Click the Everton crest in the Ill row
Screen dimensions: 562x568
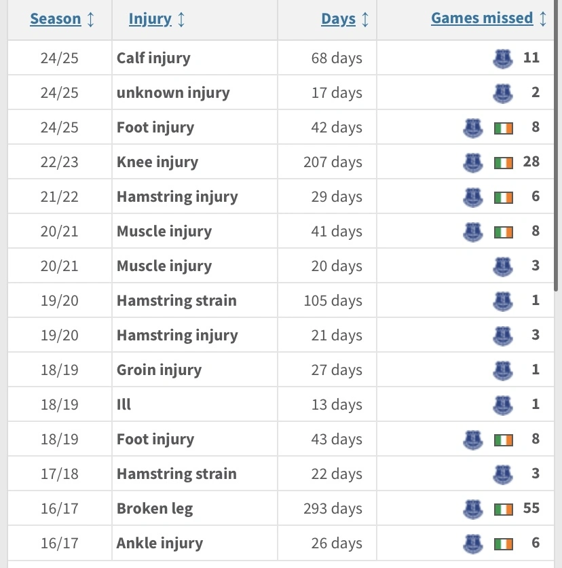coord(502,404)
